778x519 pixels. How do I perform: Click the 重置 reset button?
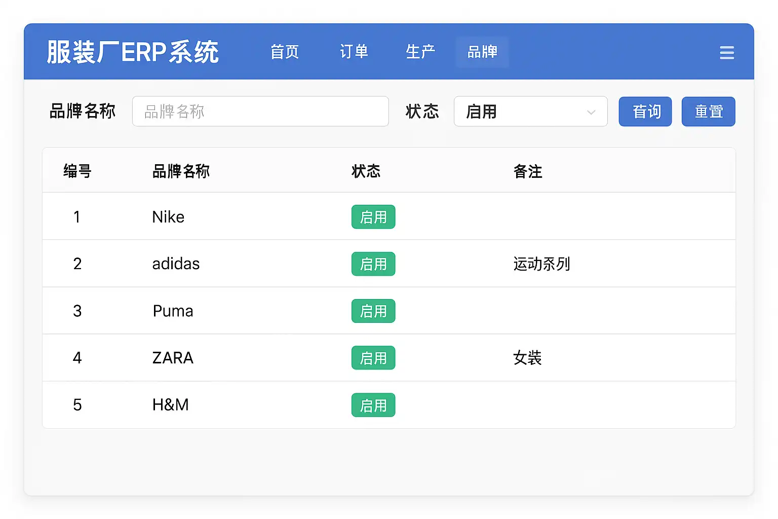[708, 112]
